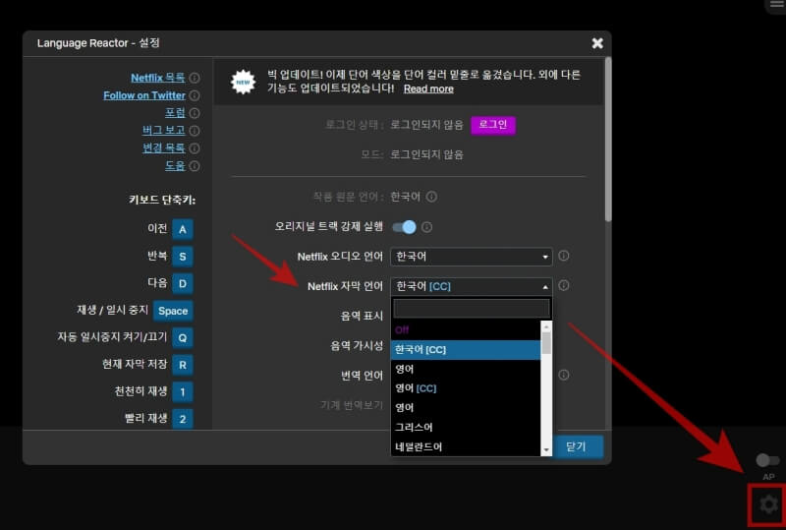Select 한국어 [CC] in subtitle list
The height and width of the screenshot is (530, 786).
(x=465, y=350)
